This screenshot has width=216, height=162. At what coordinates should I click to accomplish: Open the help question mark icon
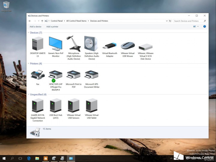tap(205, 26)
